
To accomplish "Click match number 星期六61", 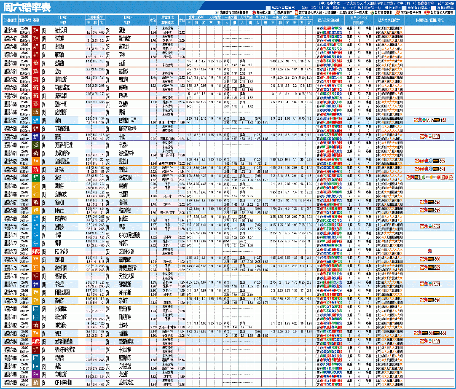I will pos(11,153).
